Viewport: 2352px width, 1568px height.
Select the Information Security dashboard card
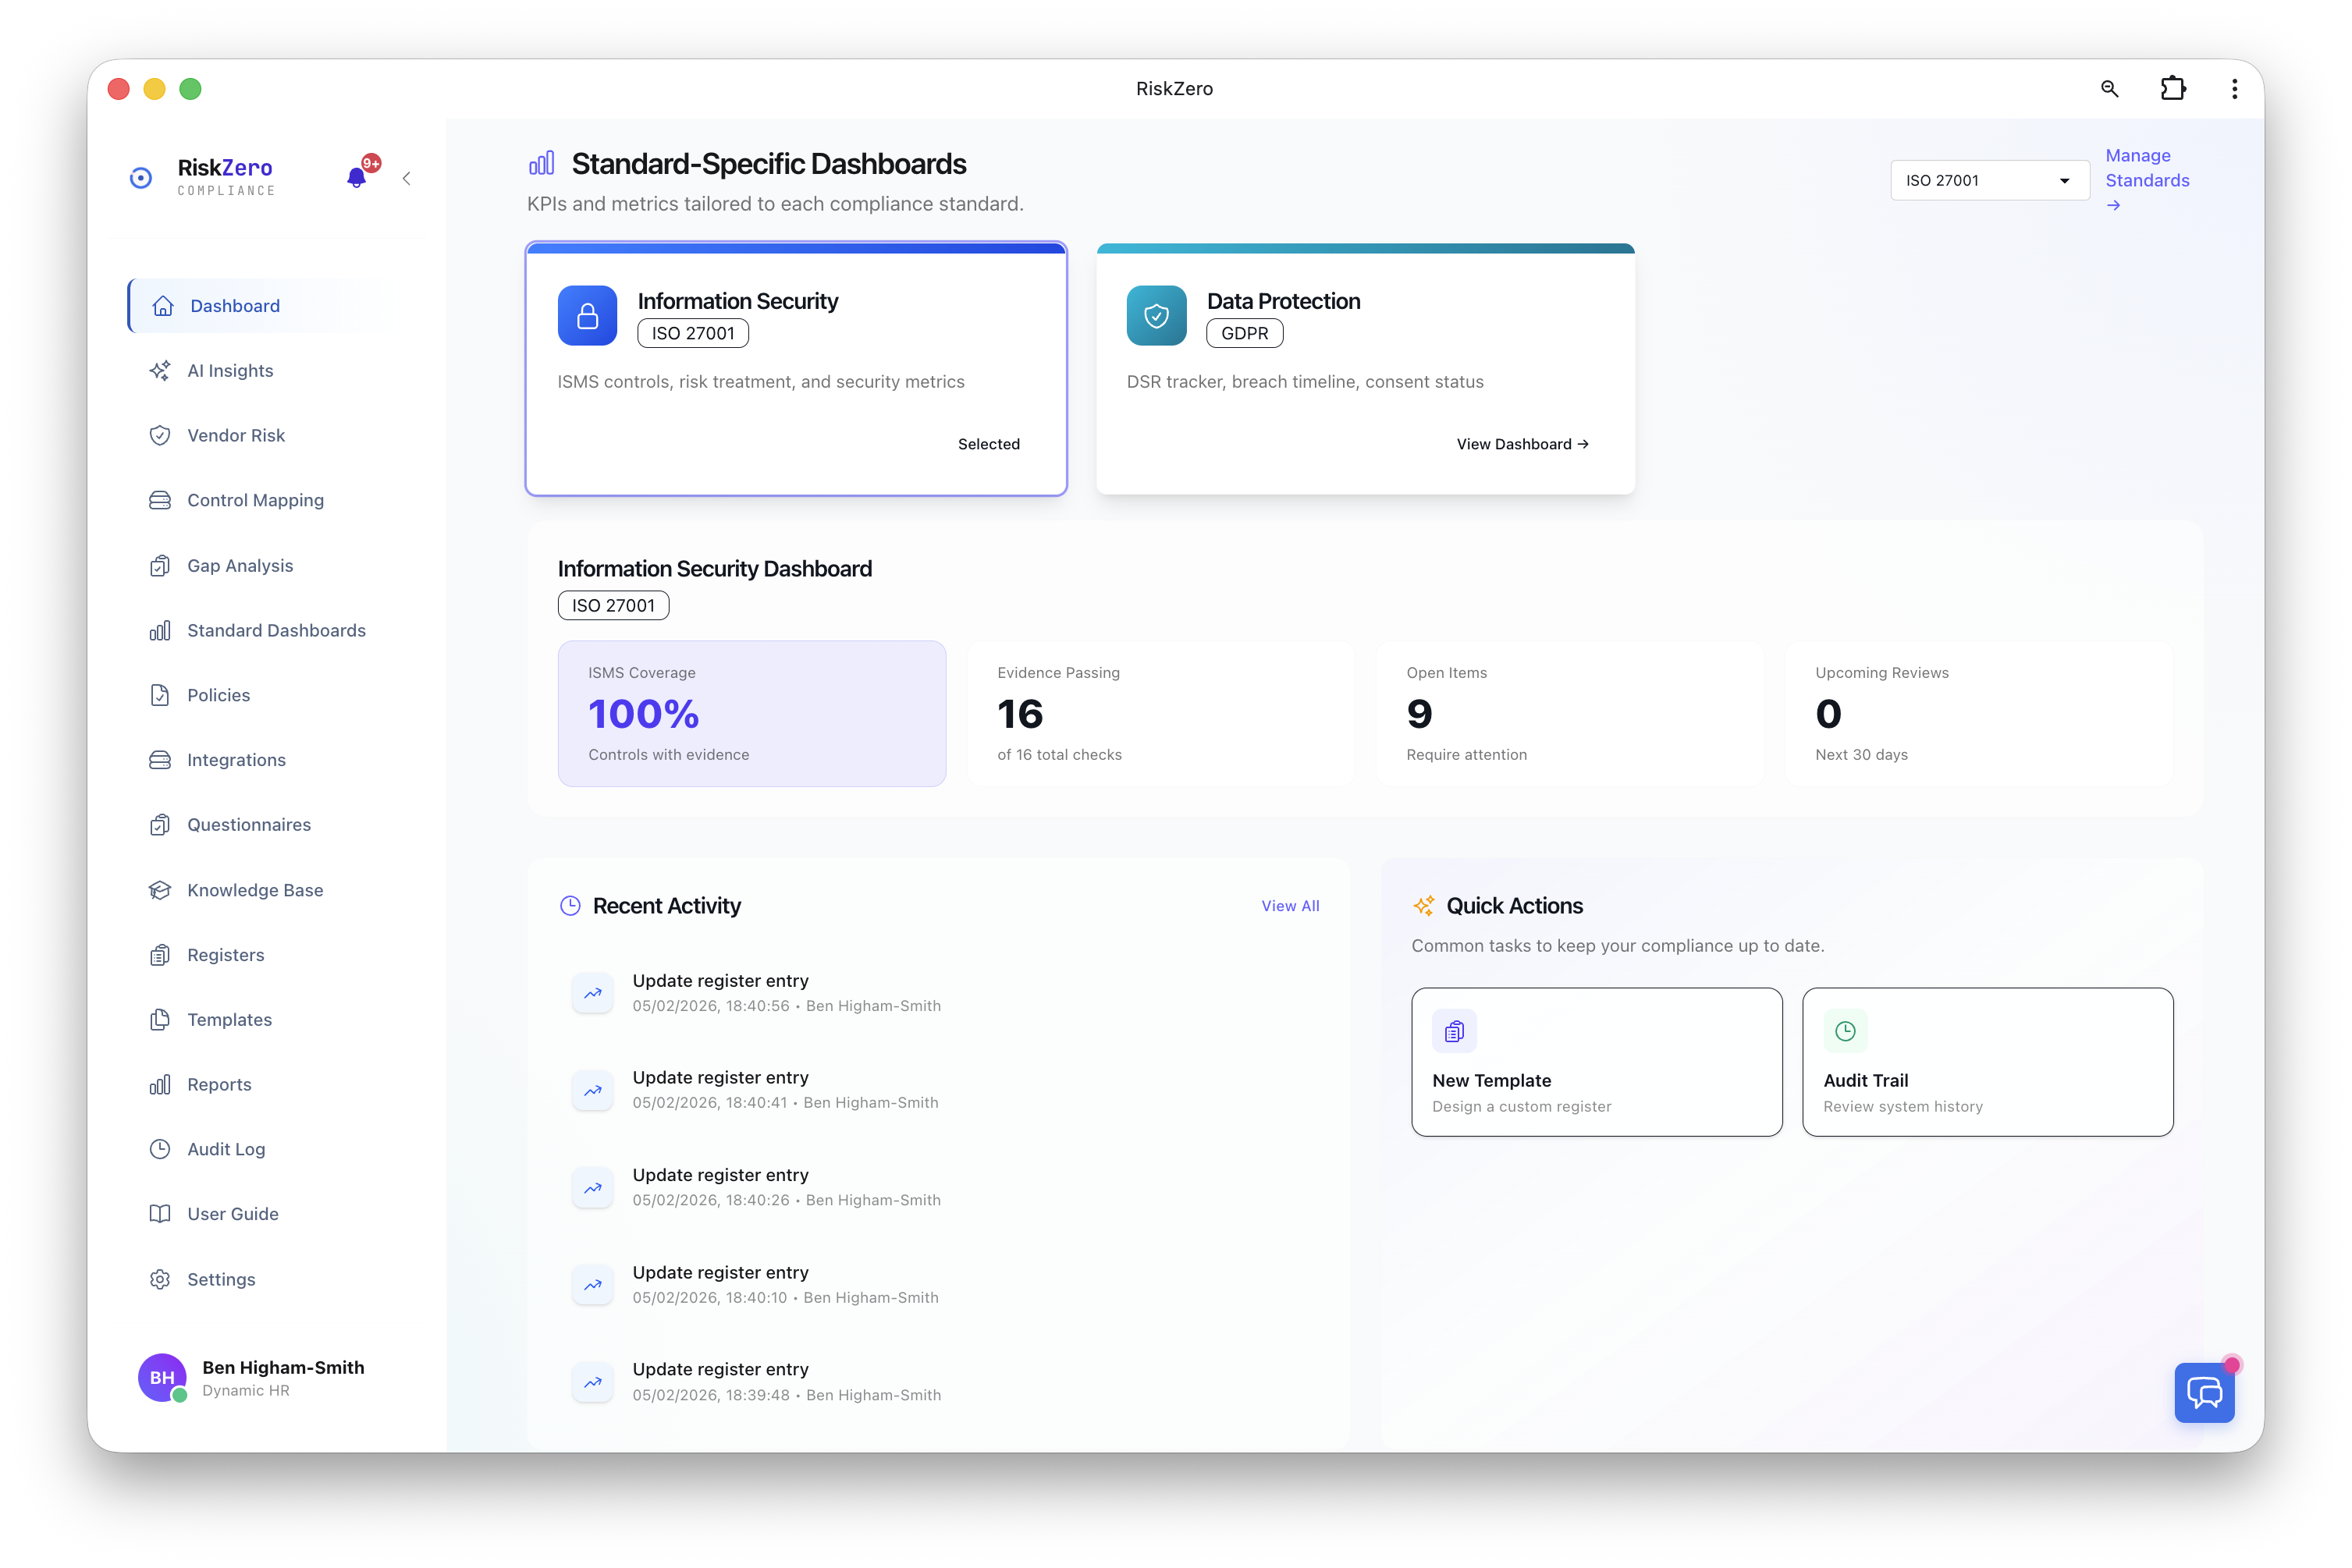tap(795, 368)
